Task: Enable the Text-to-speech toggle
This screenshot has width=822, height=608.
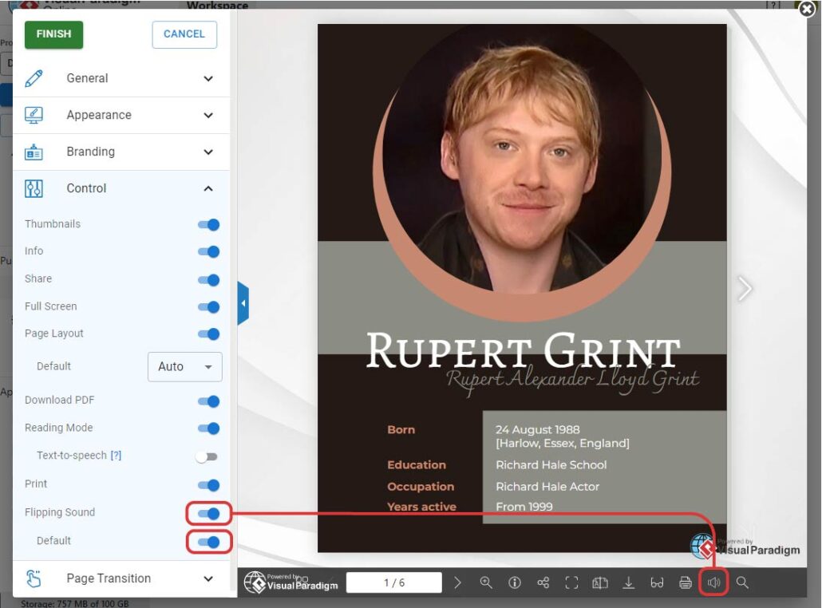Action: [207, 456]
